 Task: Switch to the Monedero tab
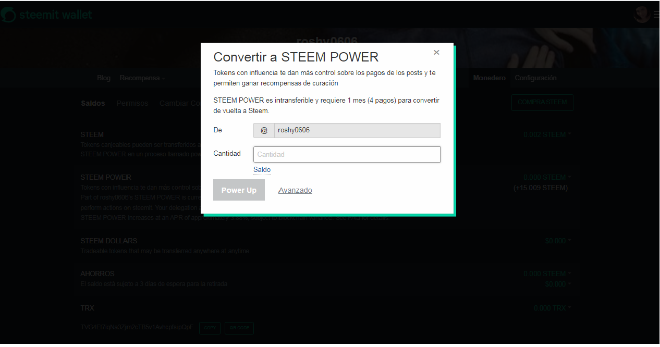(489, 78)
